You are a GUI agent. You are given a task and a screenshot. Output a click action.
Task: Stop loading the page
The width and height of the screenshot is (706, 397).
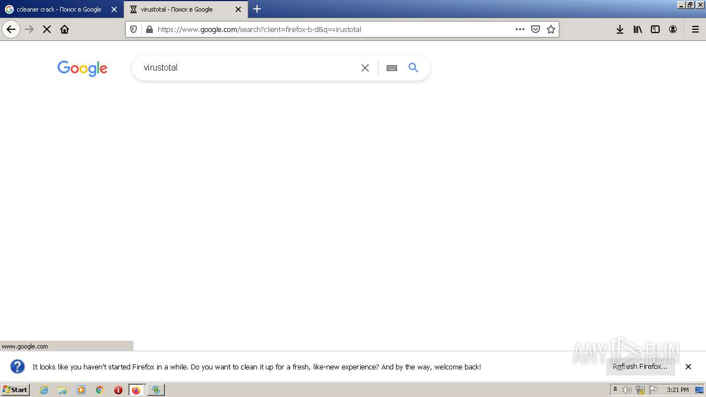[x=47, y=29]
